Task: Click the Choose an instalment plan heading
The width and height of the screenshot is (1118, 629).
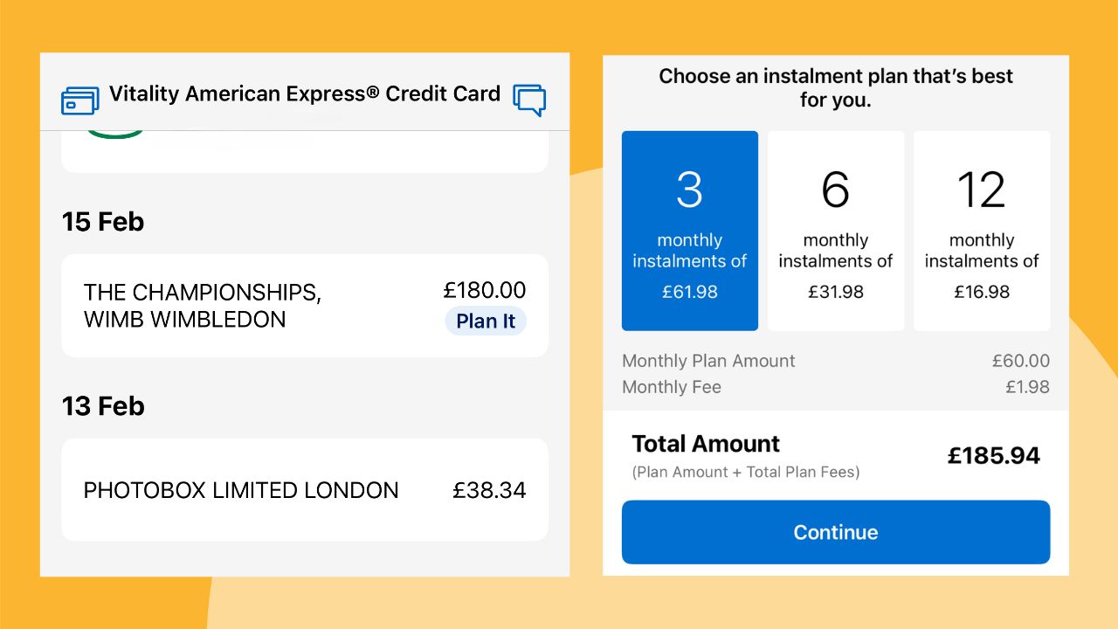Action: [835, 87]
